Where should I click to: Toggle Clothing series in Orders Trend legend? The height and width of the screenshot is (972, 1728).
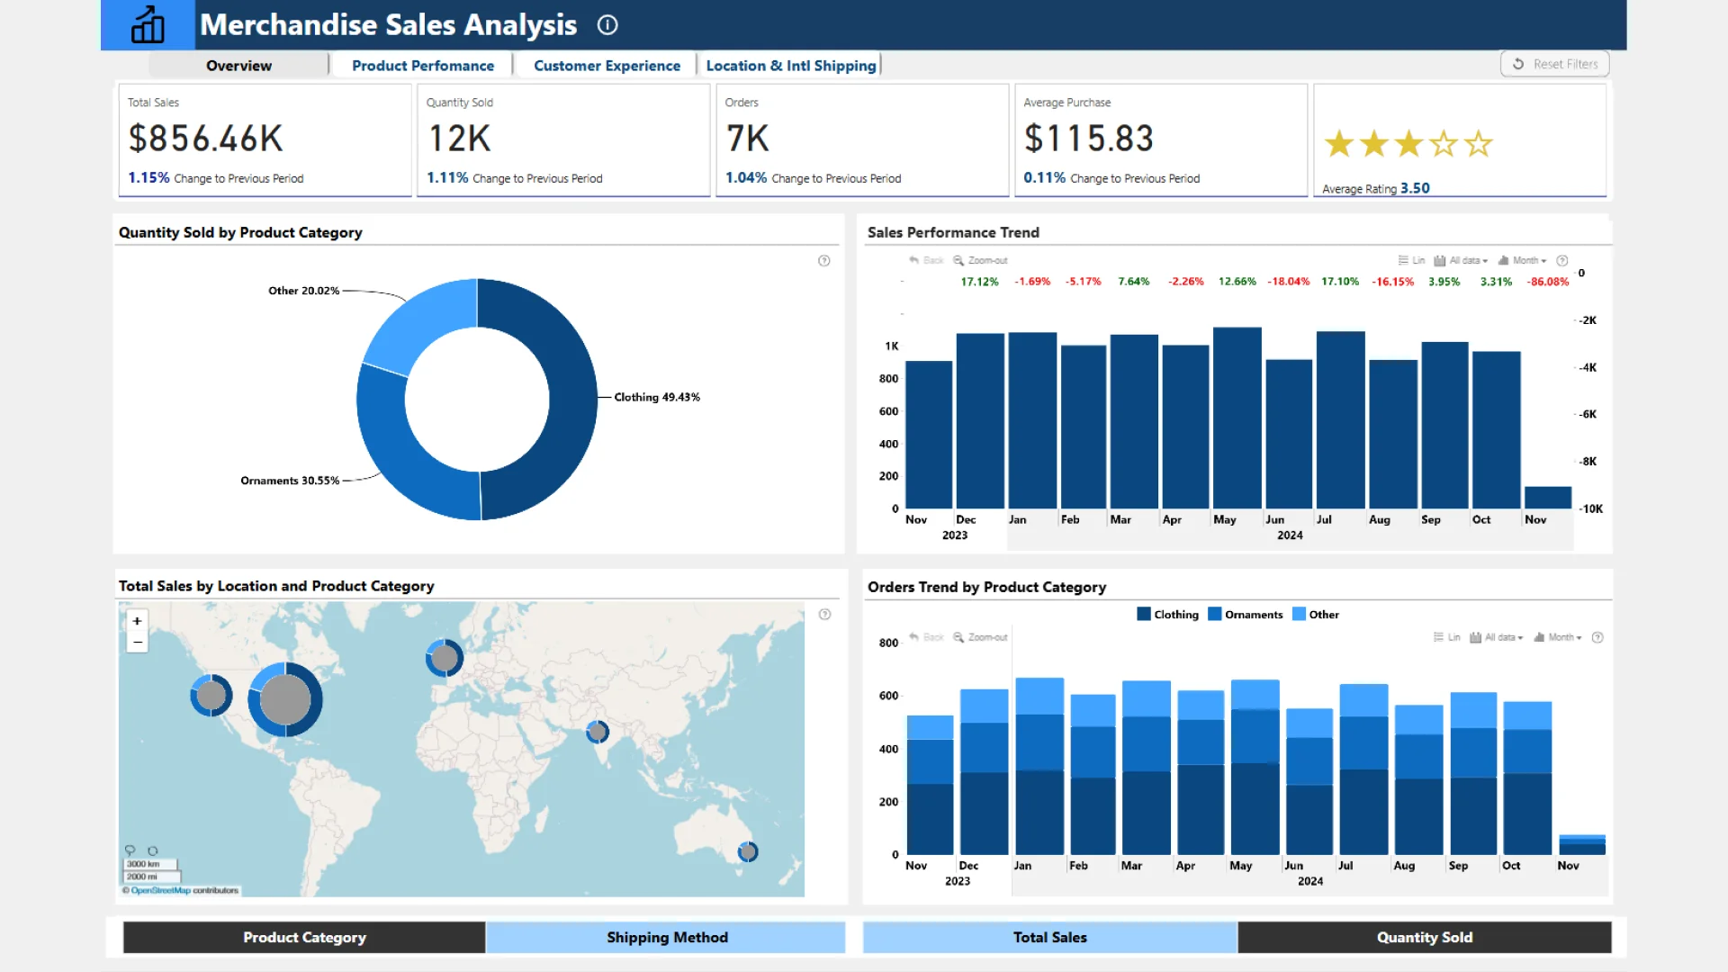1167,615
